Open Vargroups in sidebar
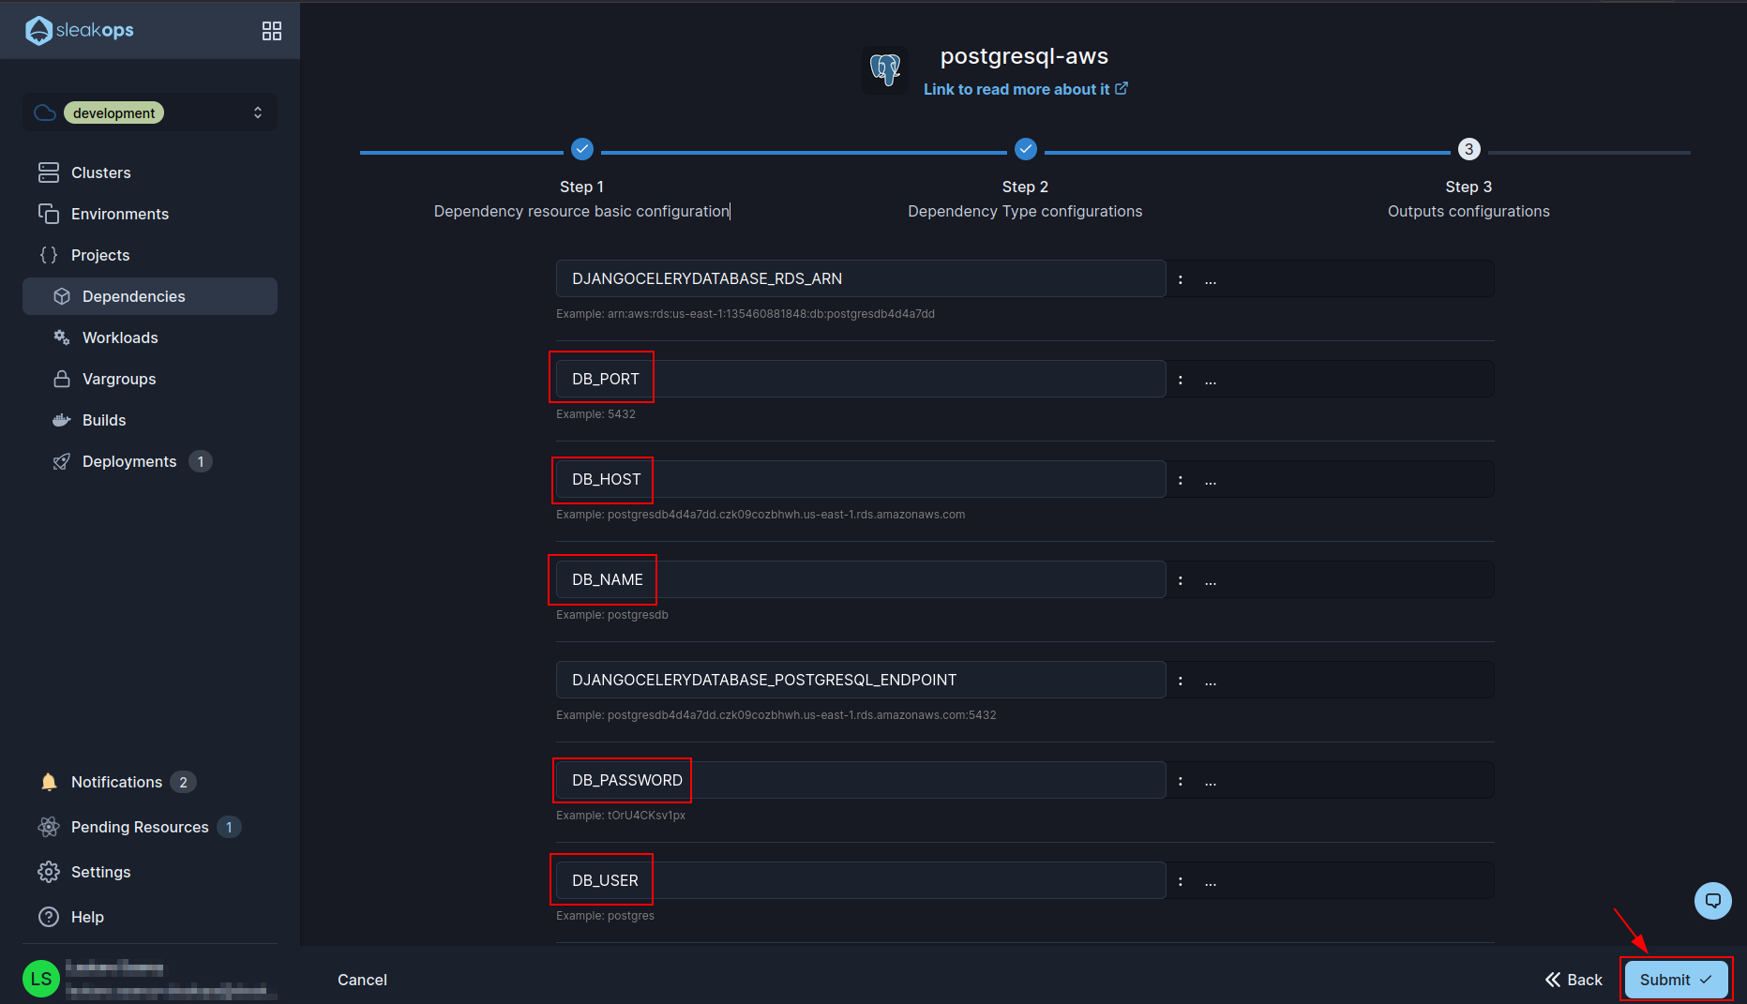Screen dimensions: 1747x1004 (119, 379)
